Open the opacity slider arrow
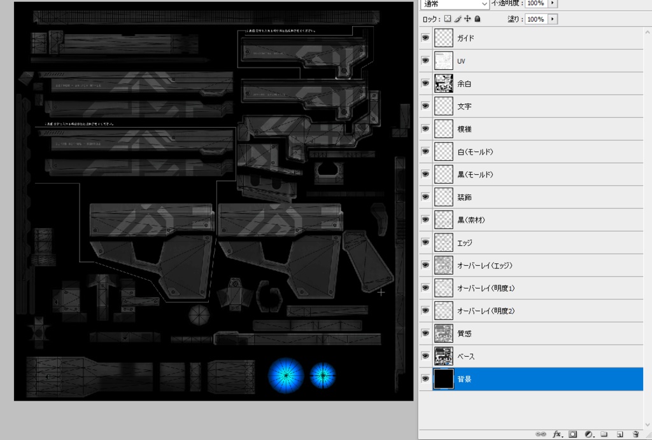Viewport: 652px width, 440px height. (553, 3)
